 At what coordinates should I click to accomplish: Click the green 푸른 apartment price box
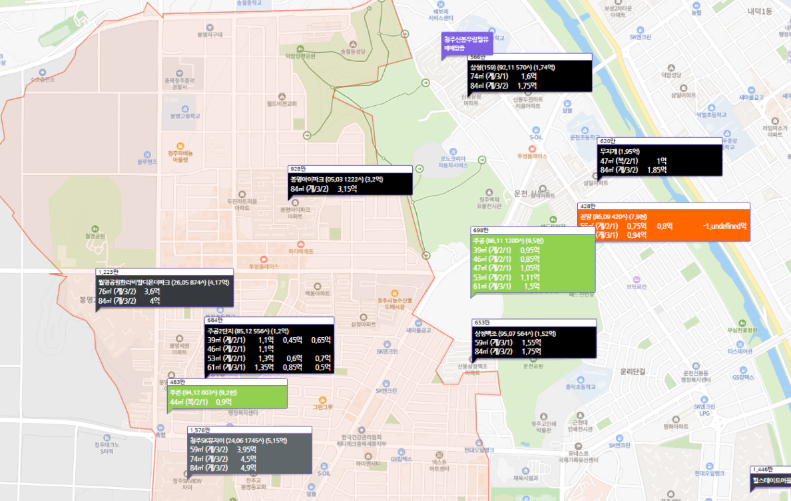pyautogui.click(x=226, y=397)
